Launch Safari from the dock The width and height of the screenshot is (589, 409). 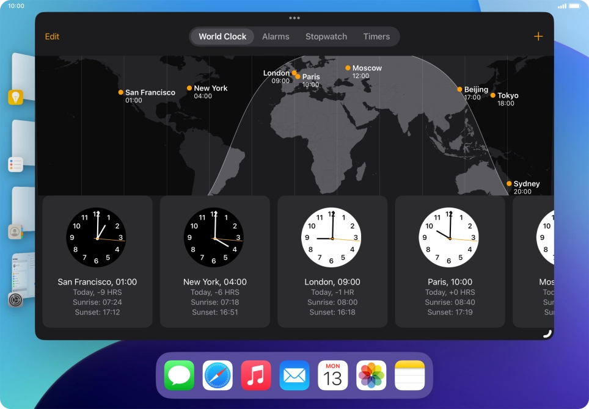point(218,375)
